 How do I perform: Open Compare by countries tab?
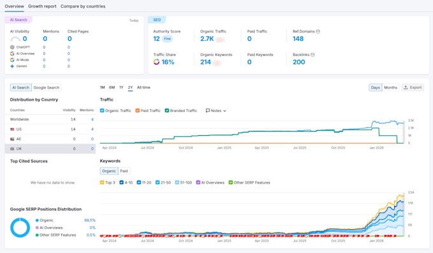click(x=83, y=6)
